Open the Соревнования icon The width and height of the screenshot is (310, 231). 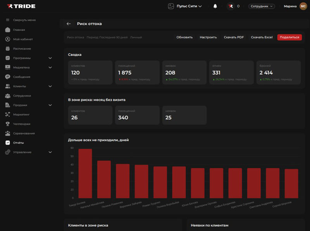[x=8, y=133]
